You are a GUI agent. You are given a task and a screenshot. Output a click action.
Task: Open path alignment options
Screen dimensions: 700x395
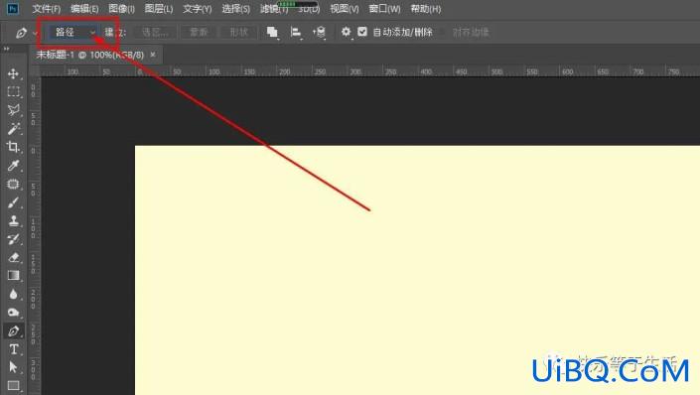point(296,32)
